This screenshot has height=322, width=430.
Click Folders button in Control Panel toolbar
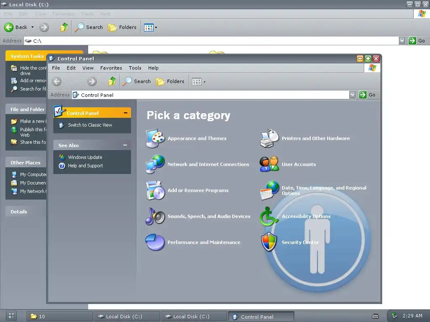pyautogui.click(x=170, y=81)
